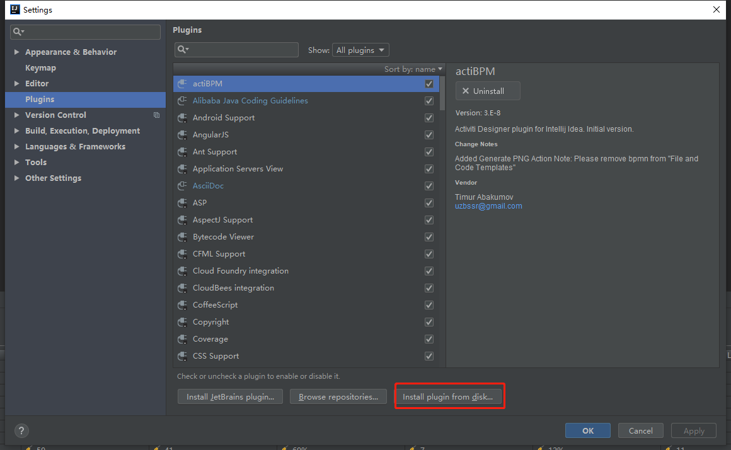Screen dimensions: 731x450
Task: Expand Languages & Frameworks node
Action: click(x=16, y=146)
